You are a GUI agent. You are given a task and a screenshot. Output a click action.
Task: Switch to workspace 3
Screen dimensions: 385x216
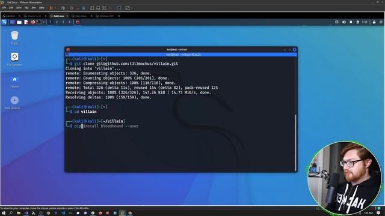click(x=63, y=22)
